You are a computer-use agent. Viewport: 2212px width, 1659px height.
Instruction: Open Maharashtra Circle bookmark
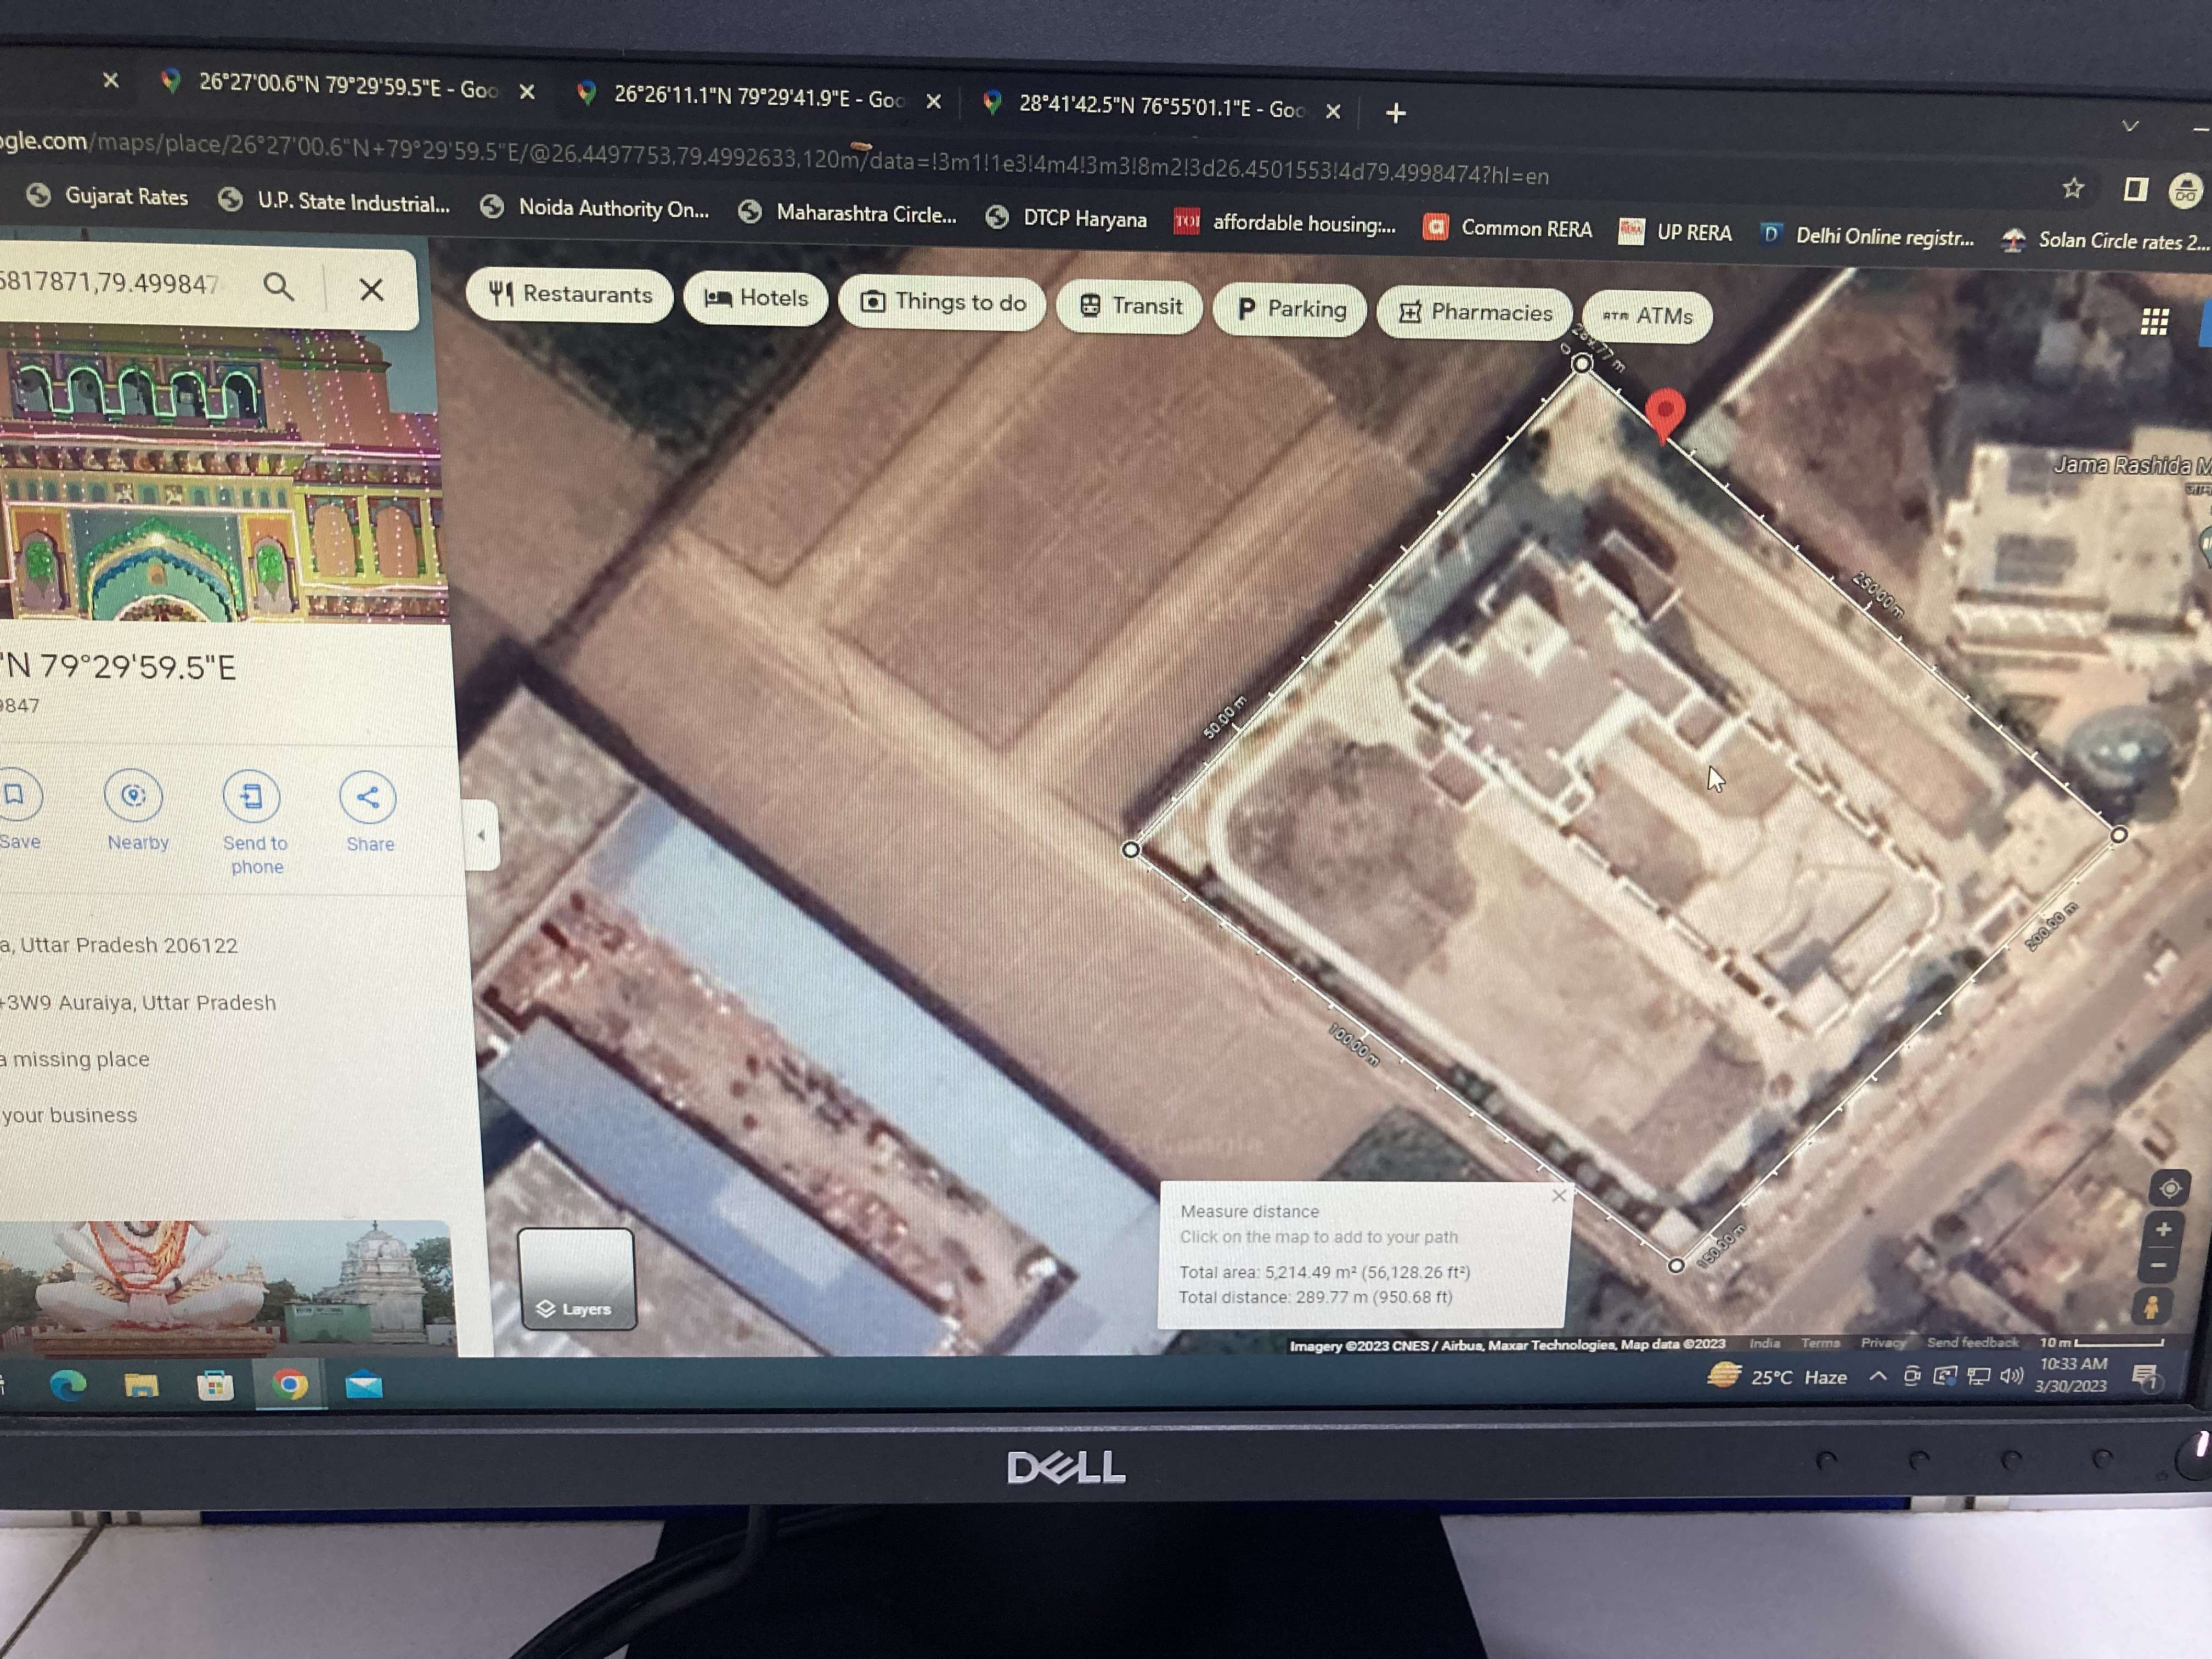(848, 213)
